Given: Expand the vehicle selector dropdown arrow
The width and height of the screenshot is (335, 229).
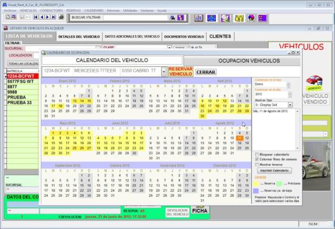Looking at the screenshot, I should [164, 72].
